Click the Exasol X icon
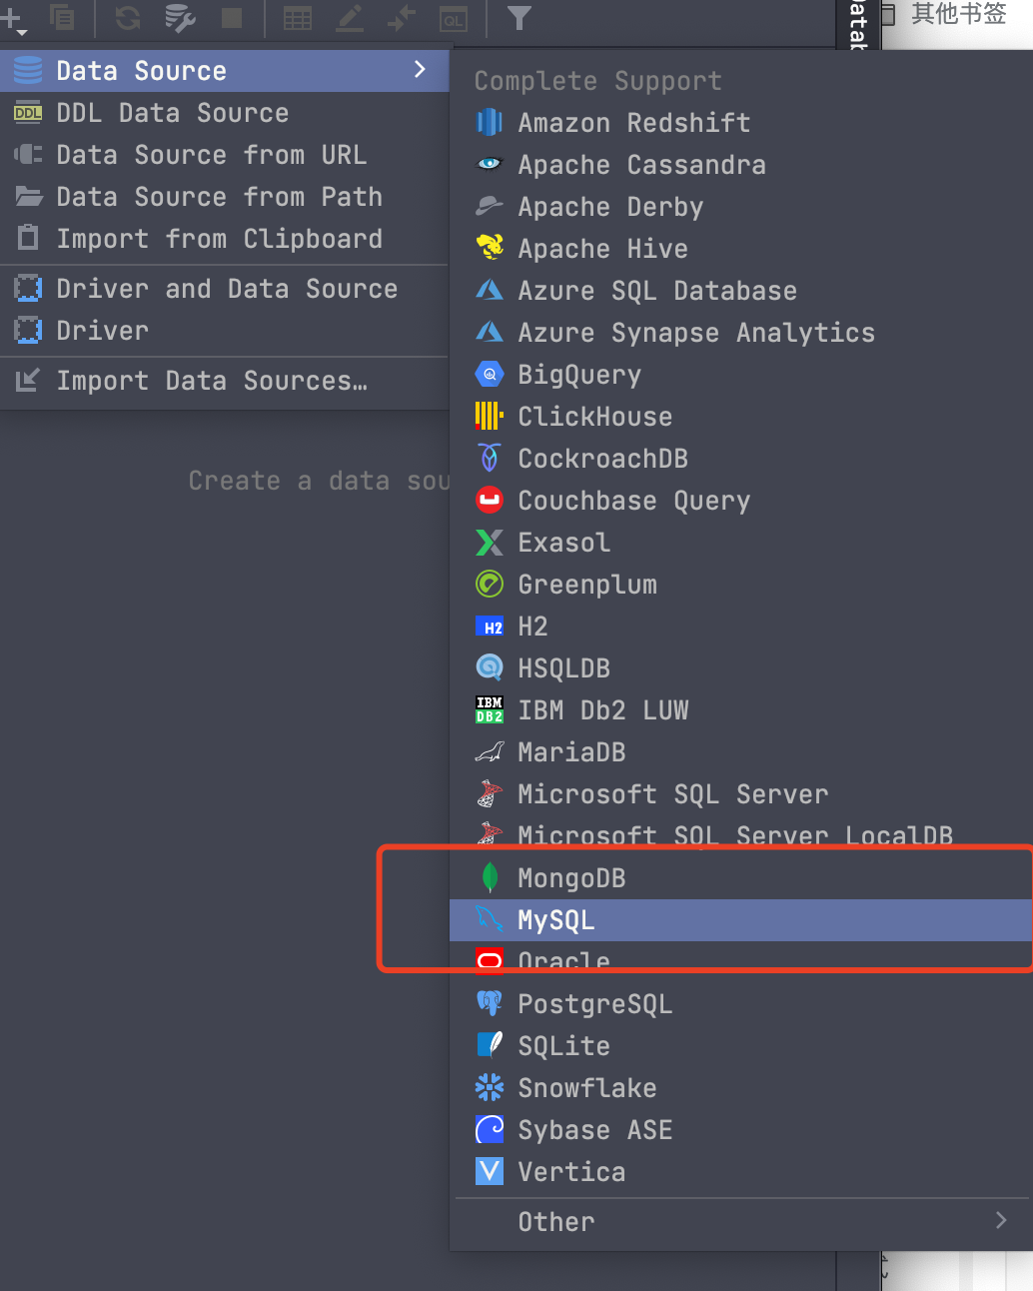Viewport: 1033px width, 1291px height. click(490, 543)
